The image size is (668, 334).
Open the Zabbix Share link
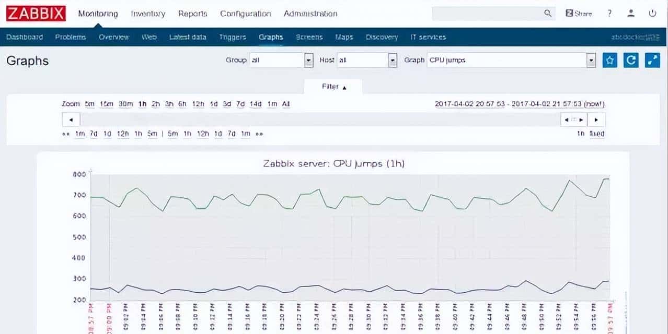[x=579, y=14]
